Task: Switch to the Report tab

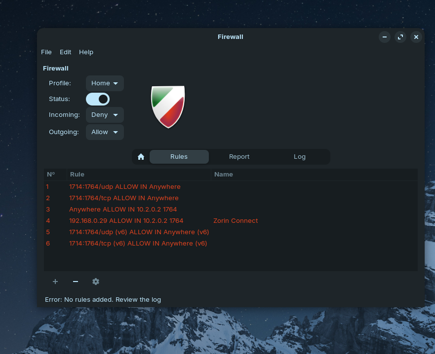Action: tap(239, 157)
